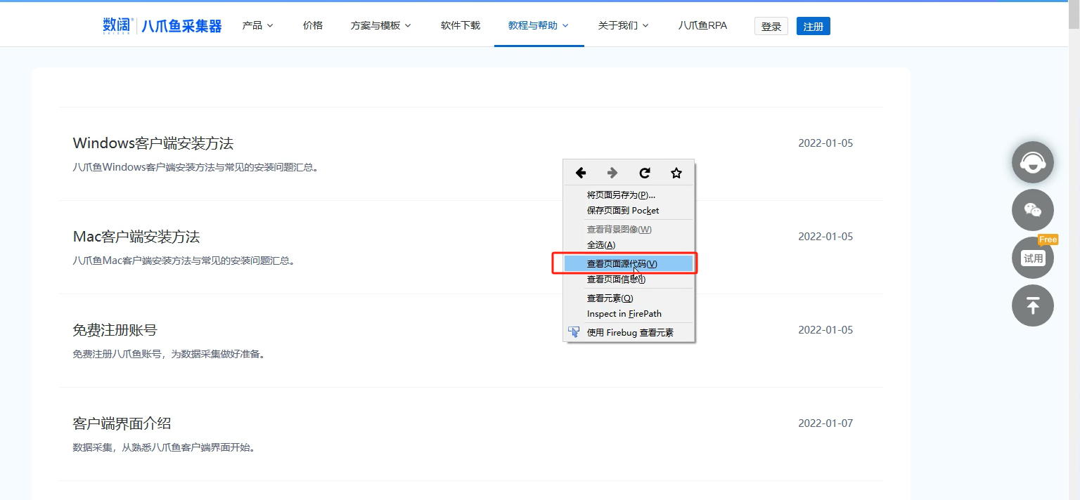The image size is (1080, 500).
Task: Reload the page from context menu icon
Action: [644, 173]
